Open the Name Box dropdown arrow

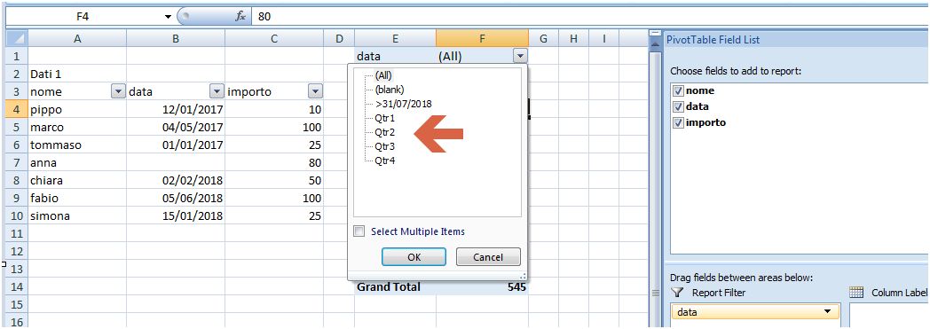[169, 17]
